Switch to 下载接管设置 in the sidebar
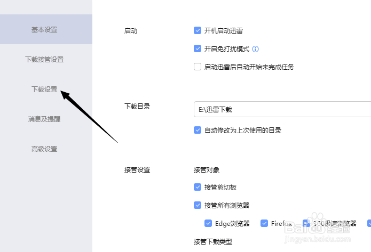The height and width of the screenshot is (252, 371). tap(44, 59)
